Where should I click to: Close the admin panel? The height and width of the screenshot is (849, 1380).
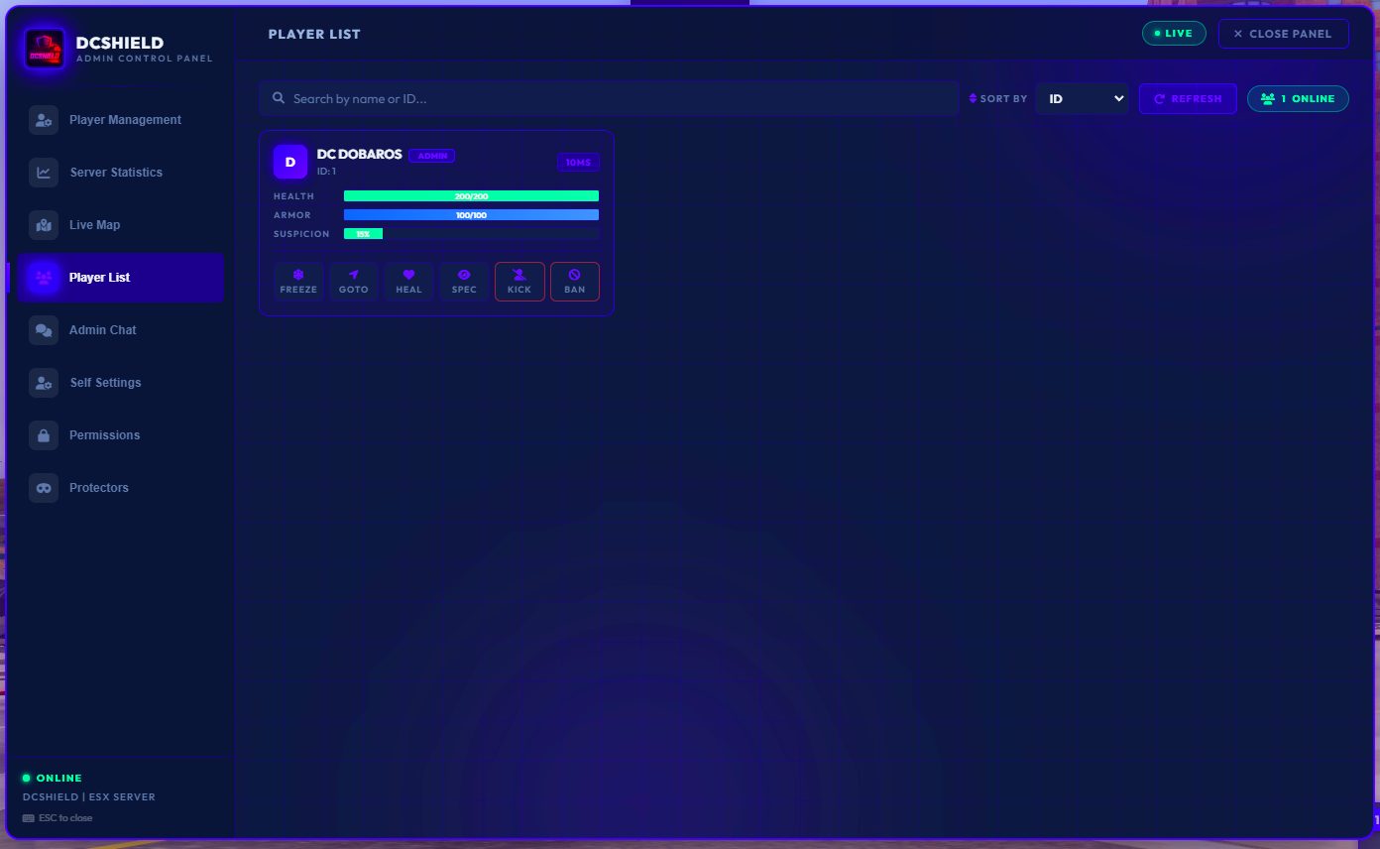(x=1284, y=34)
